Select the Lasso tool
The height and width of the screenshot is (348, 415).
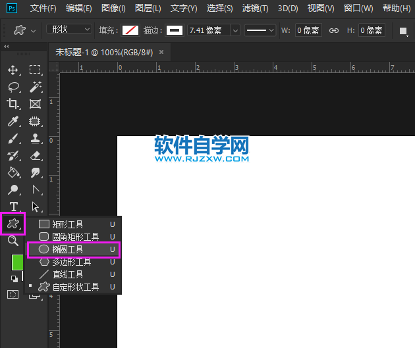click(x=13, y=87)
